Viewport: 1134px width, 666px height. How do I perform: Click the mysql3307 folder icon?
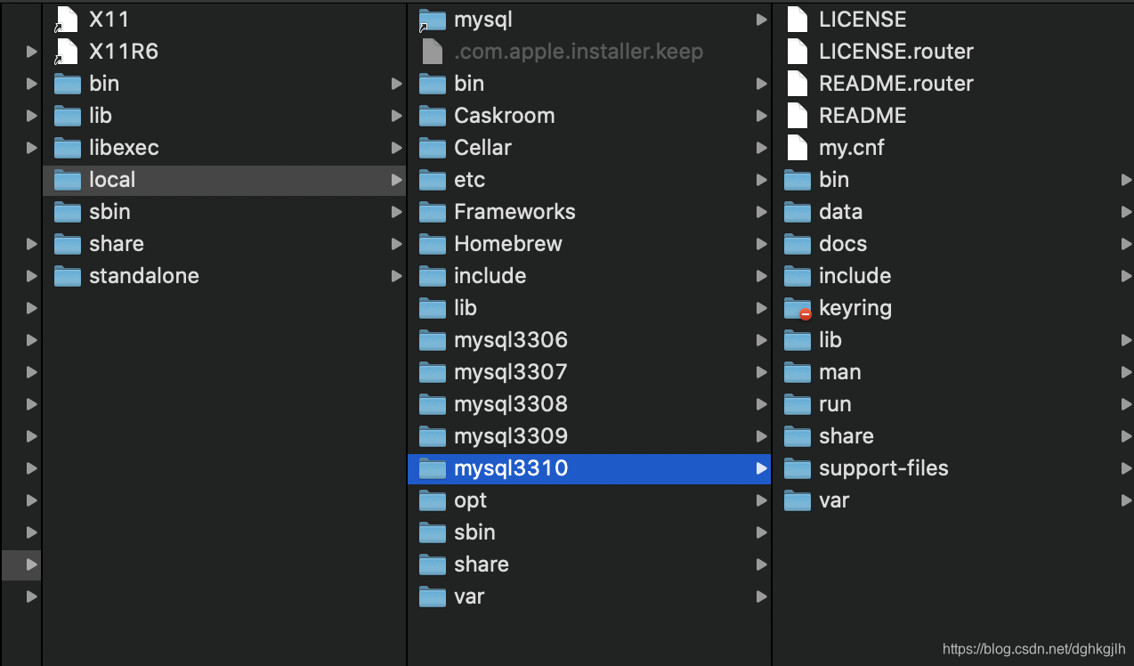(433, 372)
